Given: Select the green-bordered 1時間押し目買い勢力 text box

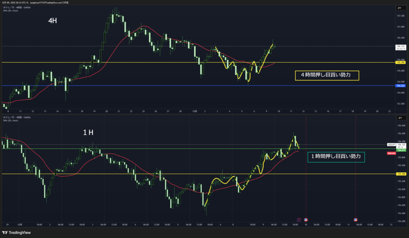Looking at the screenshot, I should [336, 157].
